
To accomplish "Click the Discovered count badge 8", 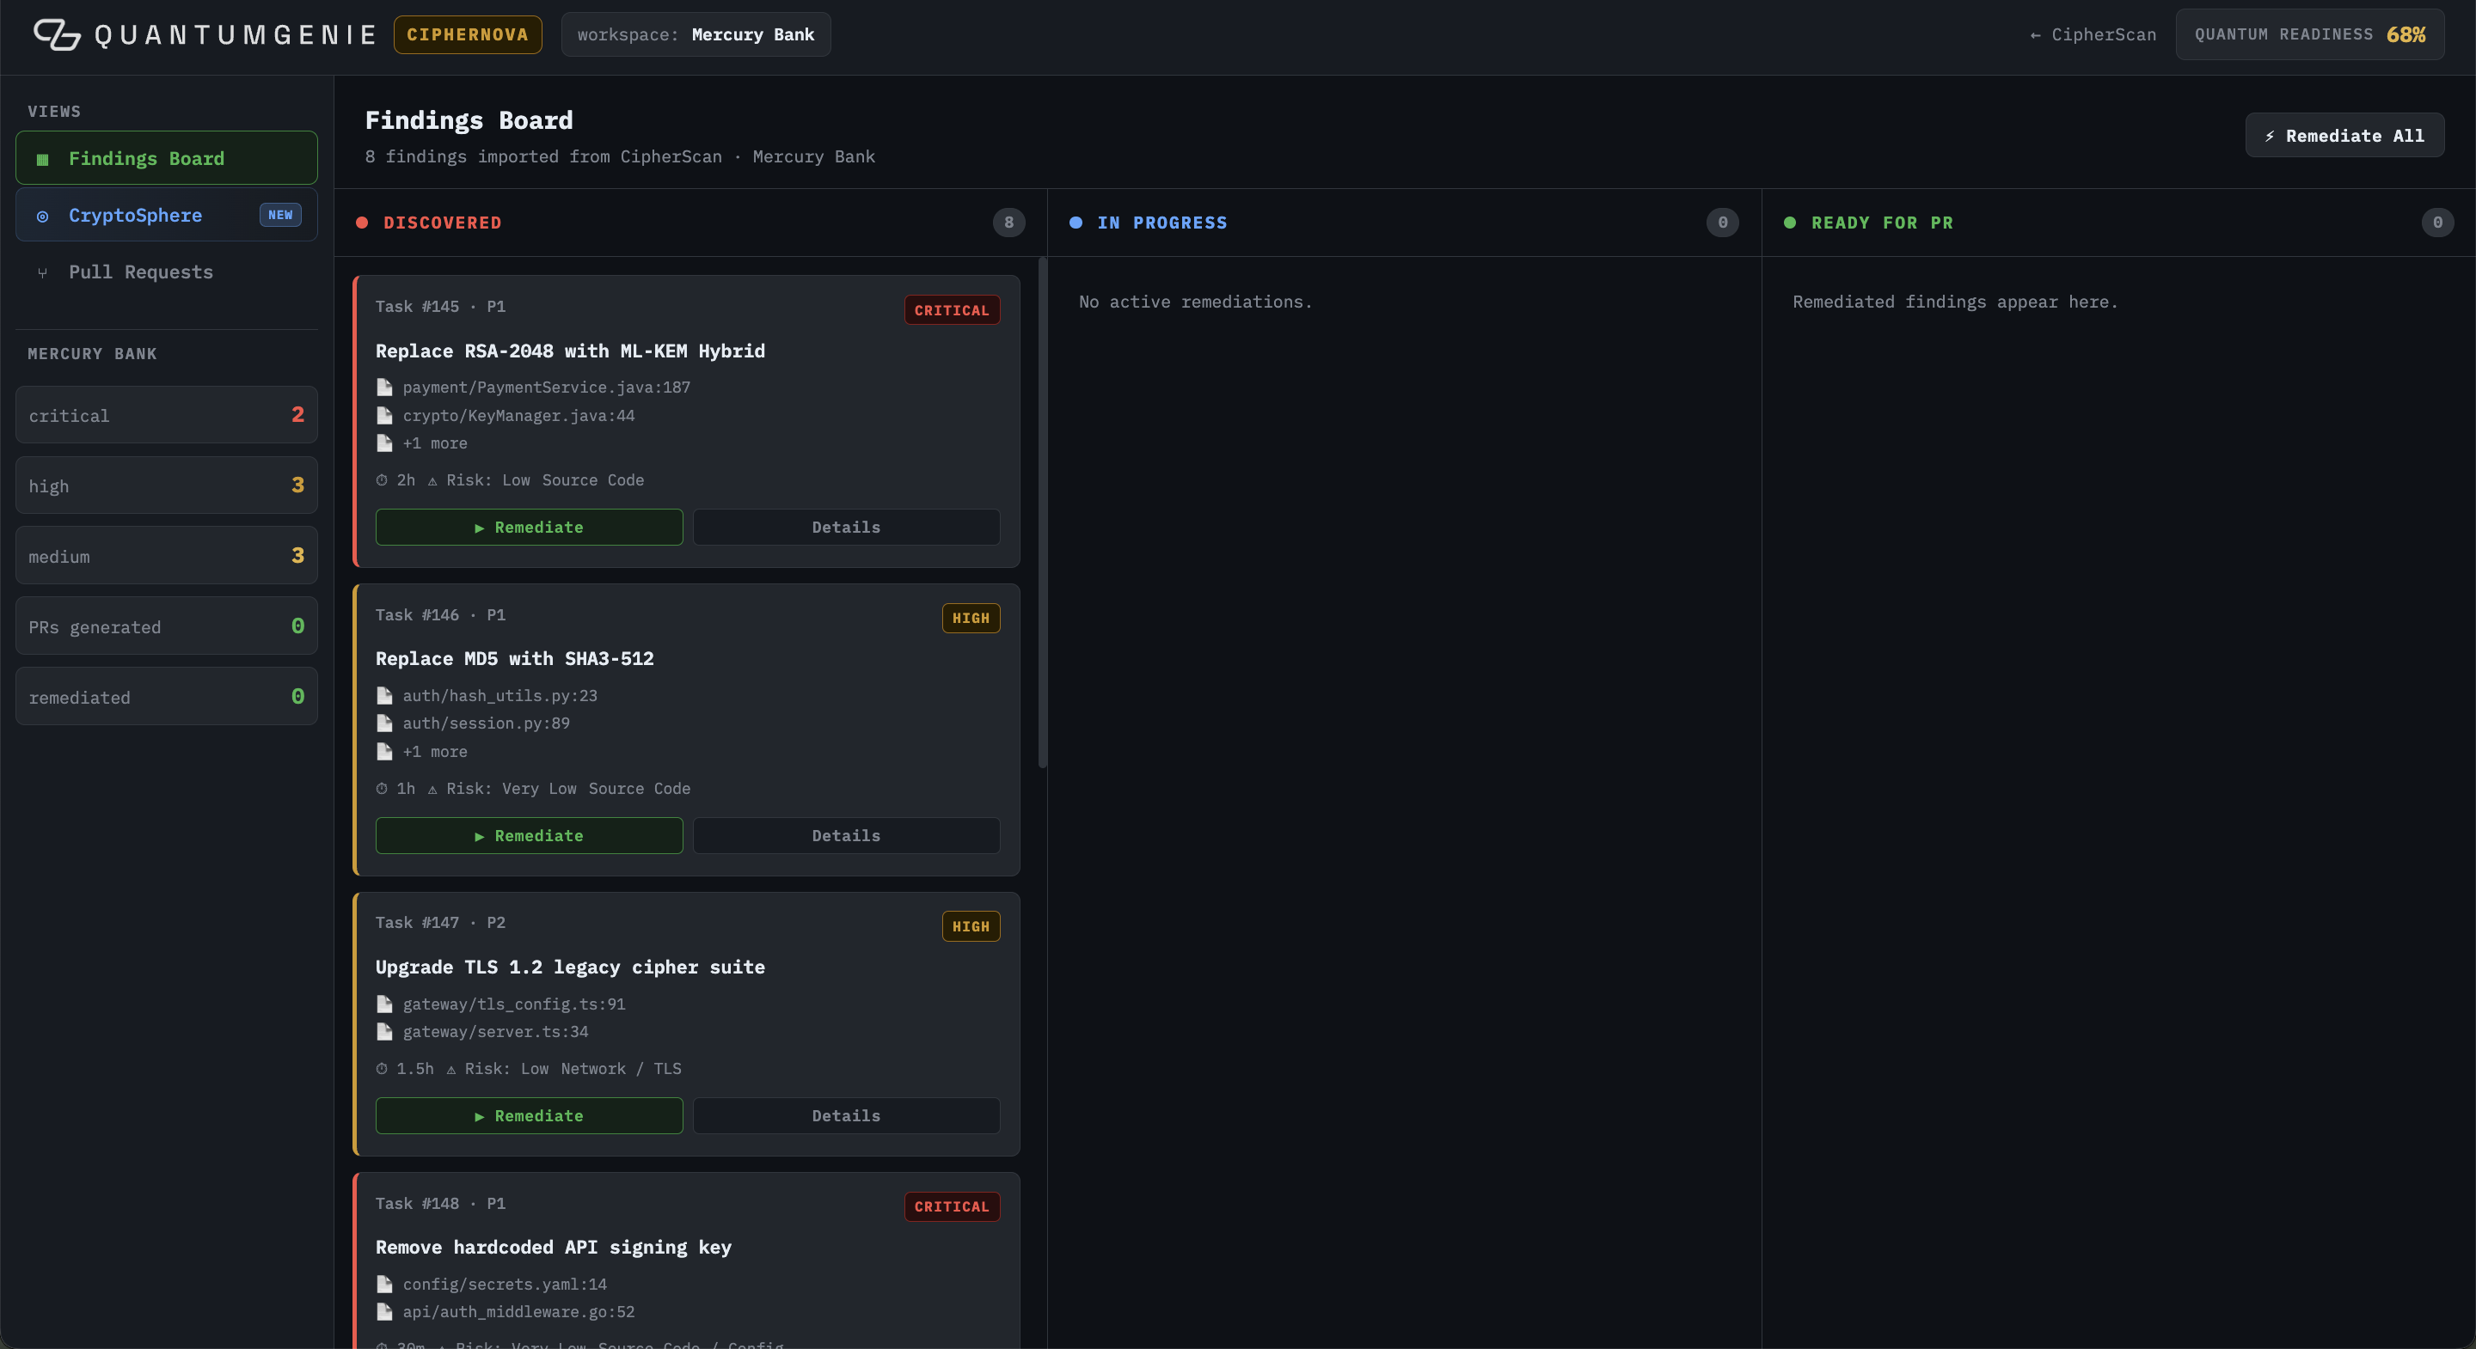I will pos(1008,223).
